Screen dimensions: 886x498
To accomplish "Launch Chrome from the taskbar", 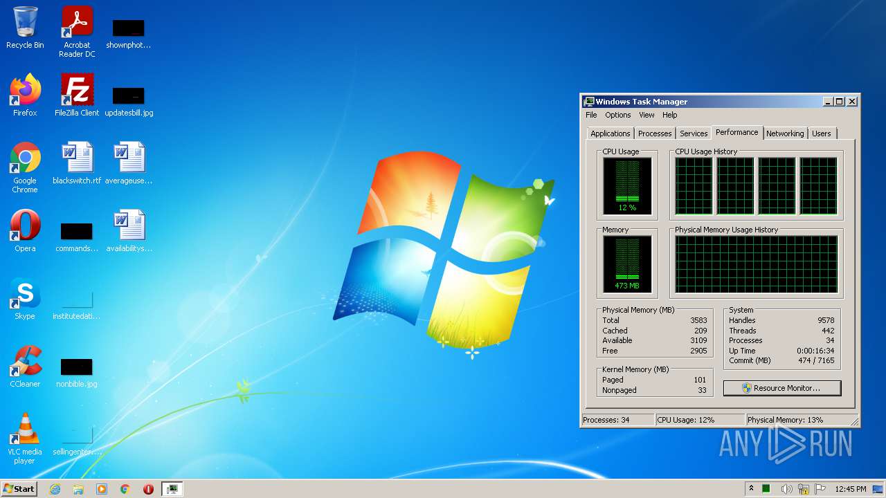I will pyautogui.click(x=125, y=489).
